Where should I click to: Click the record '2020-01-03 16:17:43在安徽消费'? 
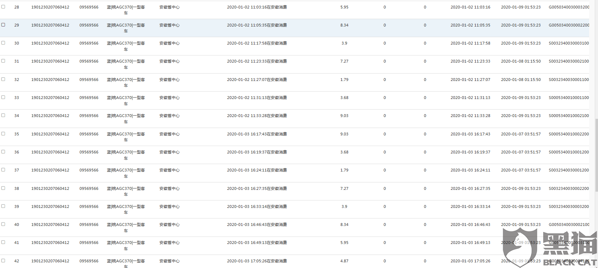click(257, 134)
